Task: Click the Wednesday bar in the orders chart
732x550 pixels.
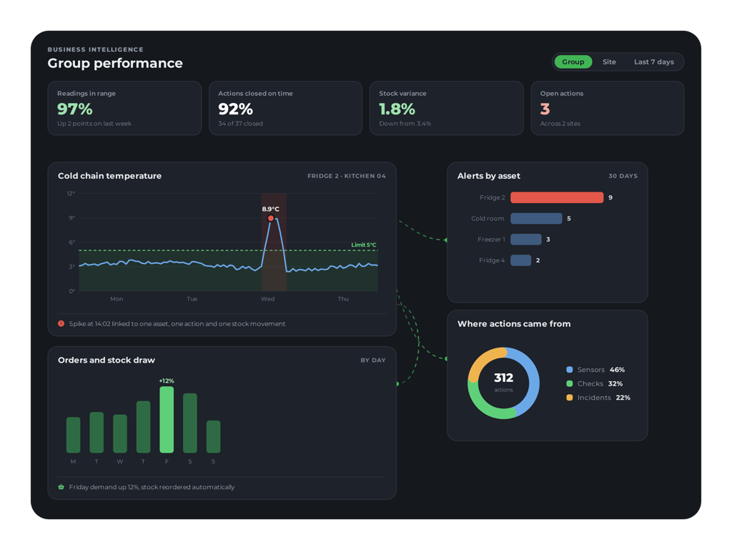Action: click(x=120, y=433)
